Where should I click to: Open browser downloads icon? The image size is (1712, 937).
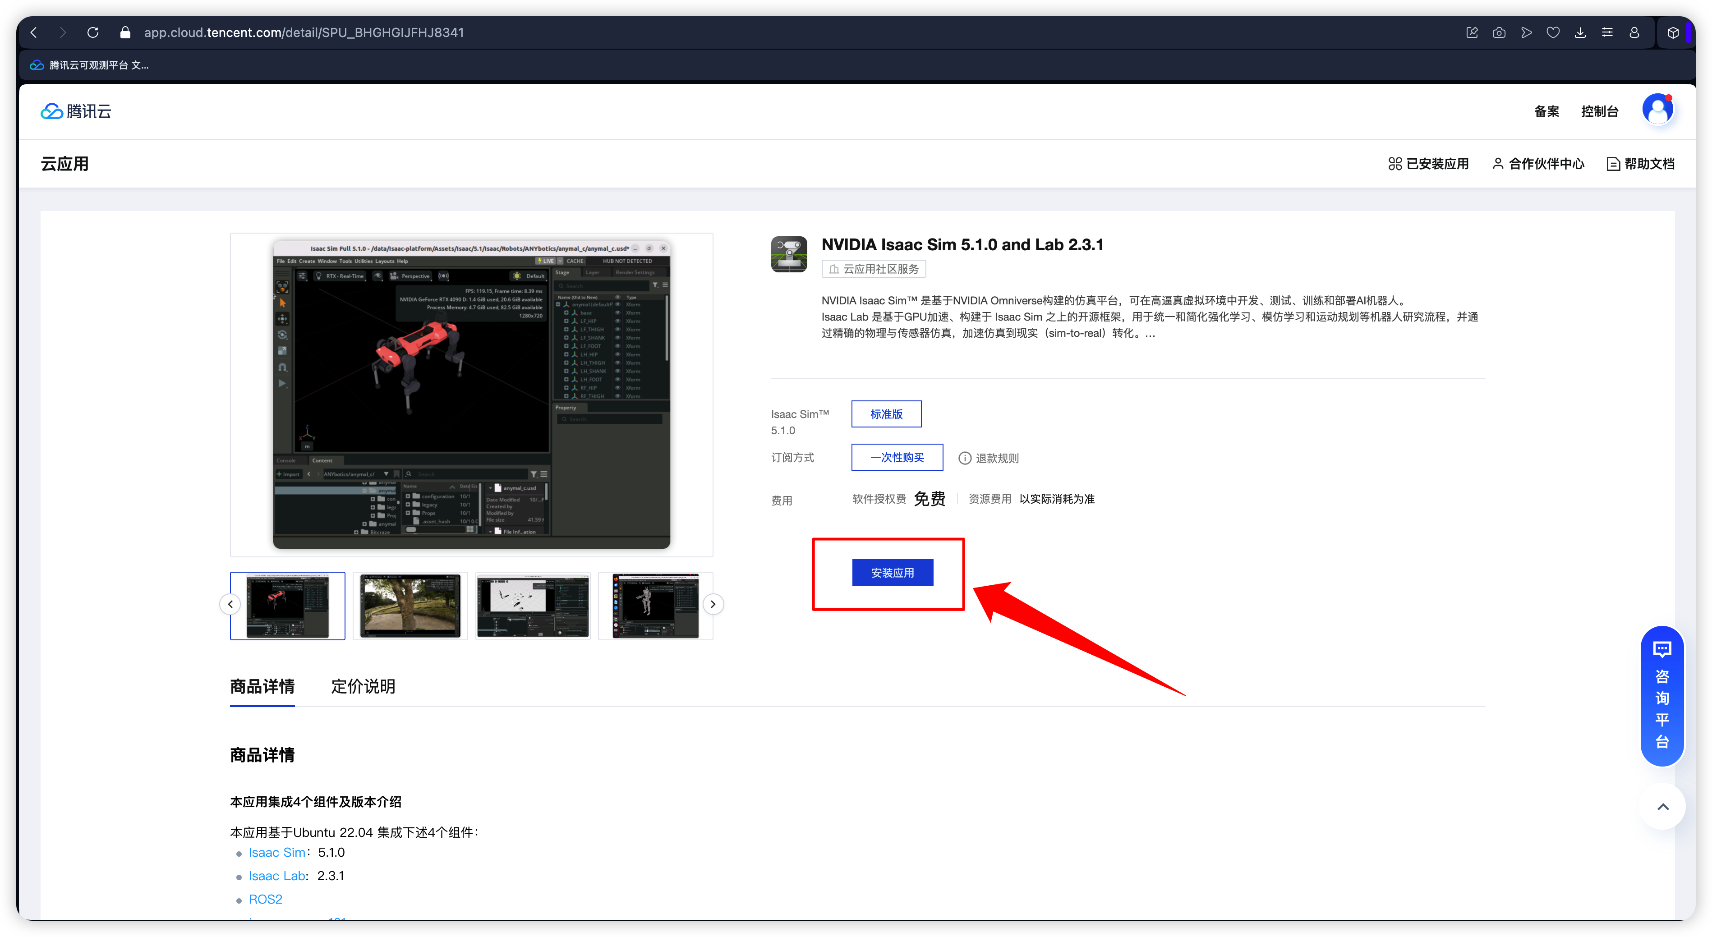1580,32
